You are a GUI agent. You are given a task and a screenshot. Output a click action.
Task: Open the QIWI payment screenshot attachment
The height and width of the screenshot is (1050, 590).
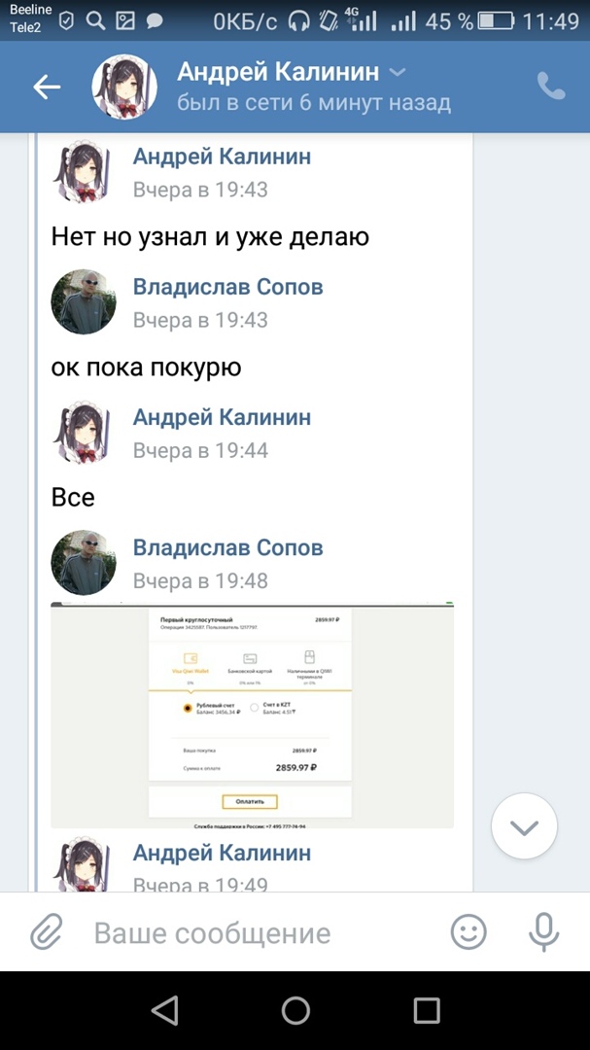point(253,716)
